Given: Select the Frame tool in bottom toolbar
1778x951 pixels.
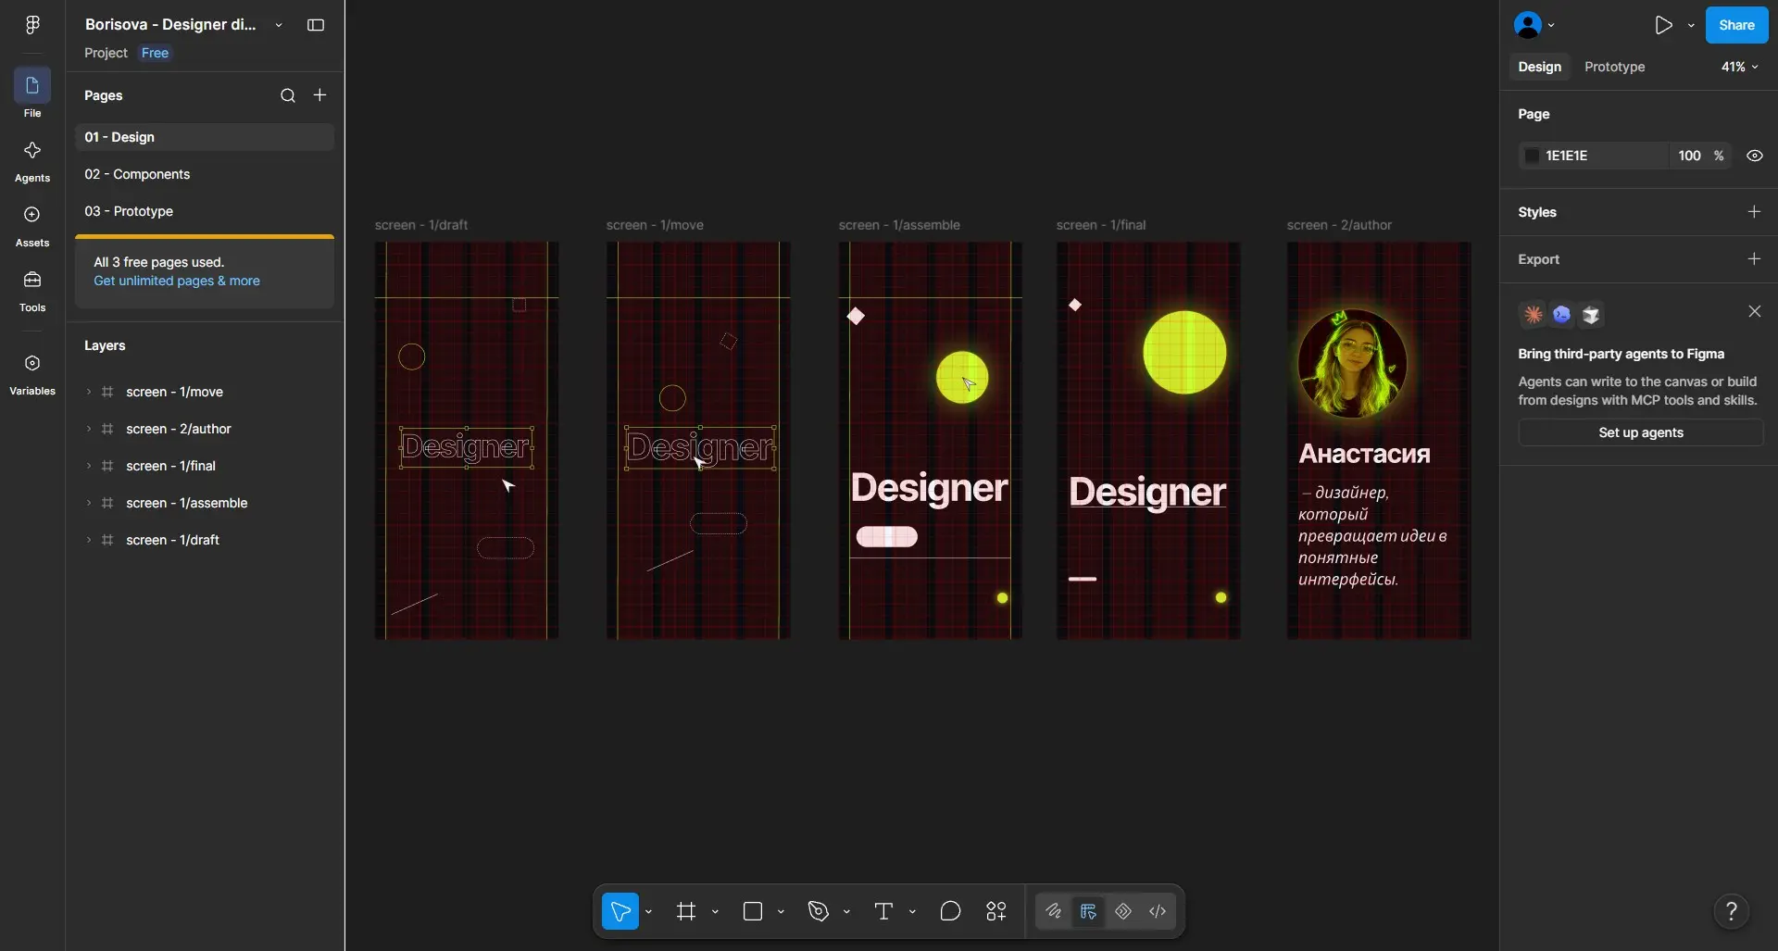Looking at the screenshot, I should tap(685, 911).
